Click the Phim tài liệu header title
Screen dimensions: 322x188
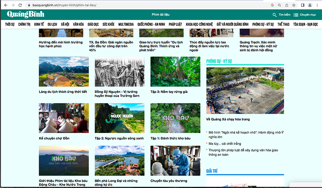(161, 14)
